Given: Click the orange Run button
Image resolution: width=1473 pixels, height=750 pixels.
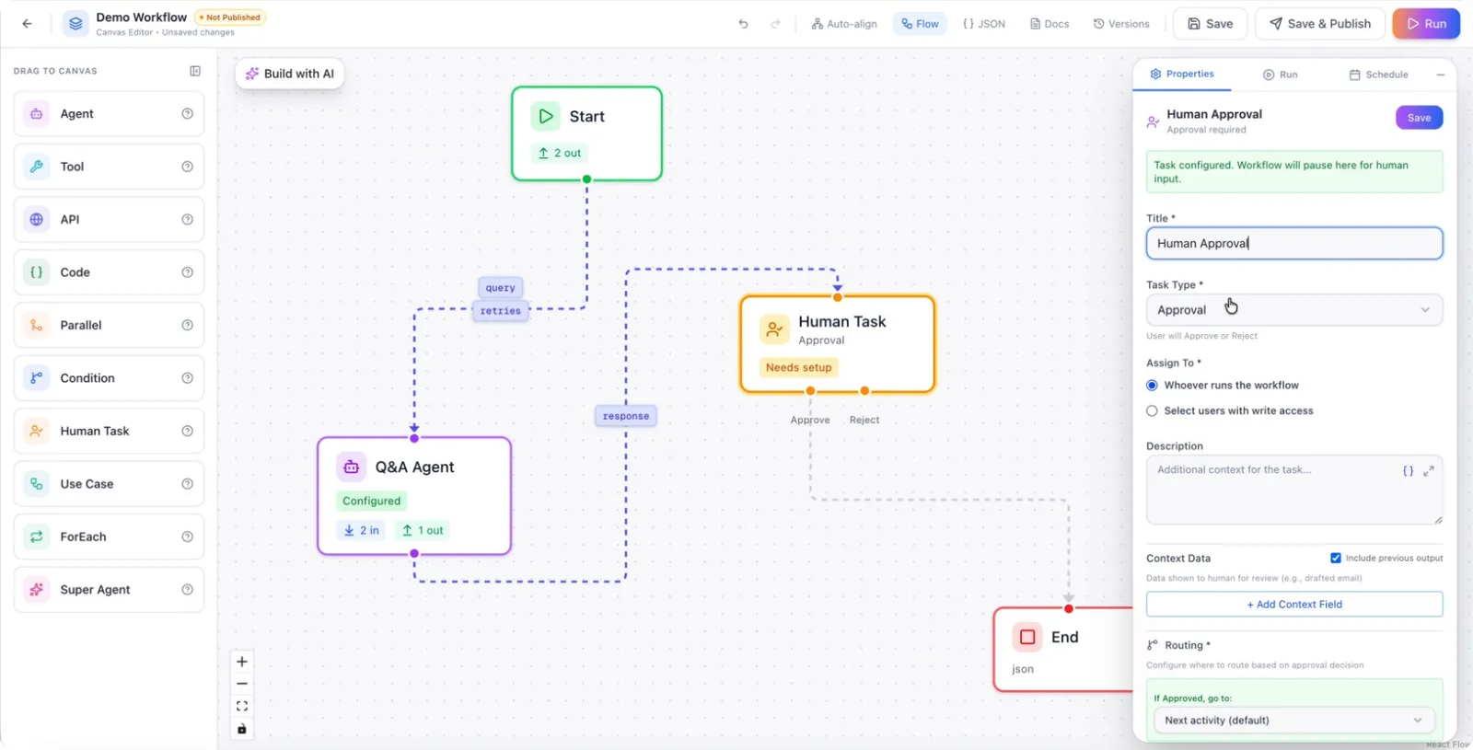Looking at the screenshot, I should [1426, 24].
